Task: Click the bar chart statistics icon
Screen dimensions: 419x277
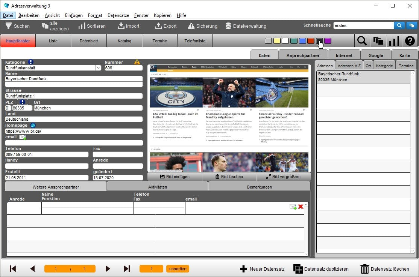Action: tap(394, 41)
